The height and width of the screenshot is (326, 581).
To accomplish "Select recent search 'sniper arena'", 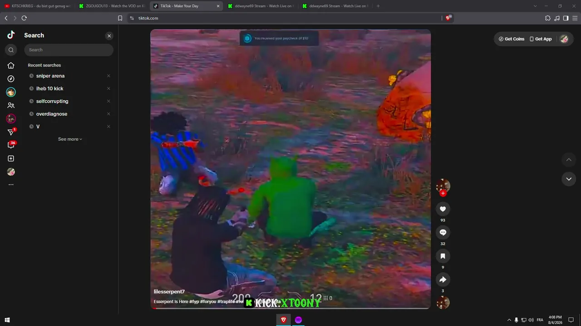I will pos(50,76).
